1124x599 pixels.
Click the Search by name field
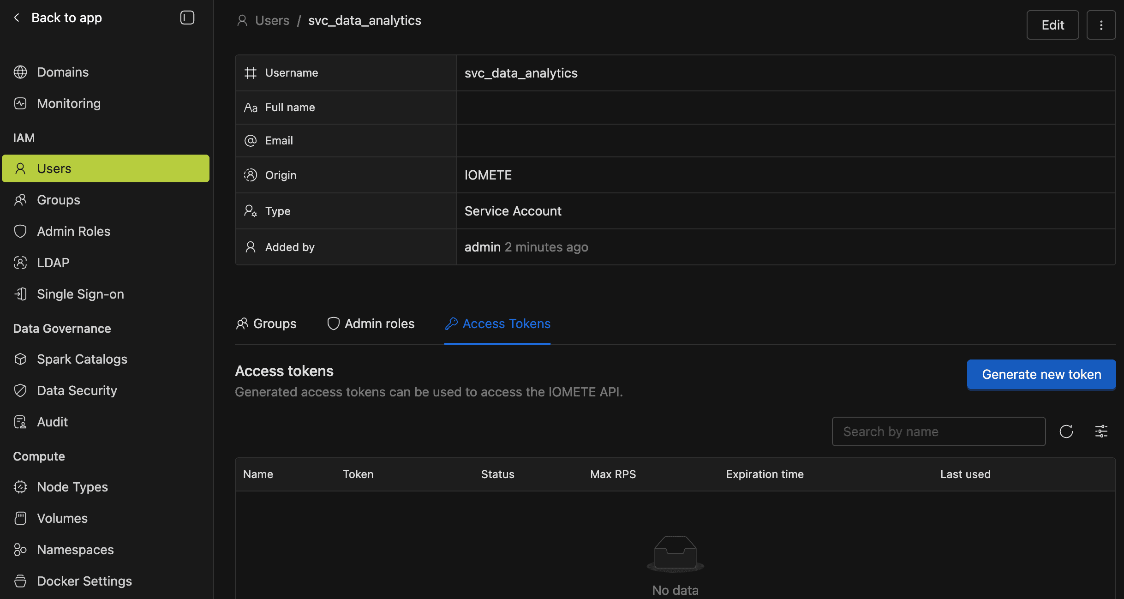(939, 431)
